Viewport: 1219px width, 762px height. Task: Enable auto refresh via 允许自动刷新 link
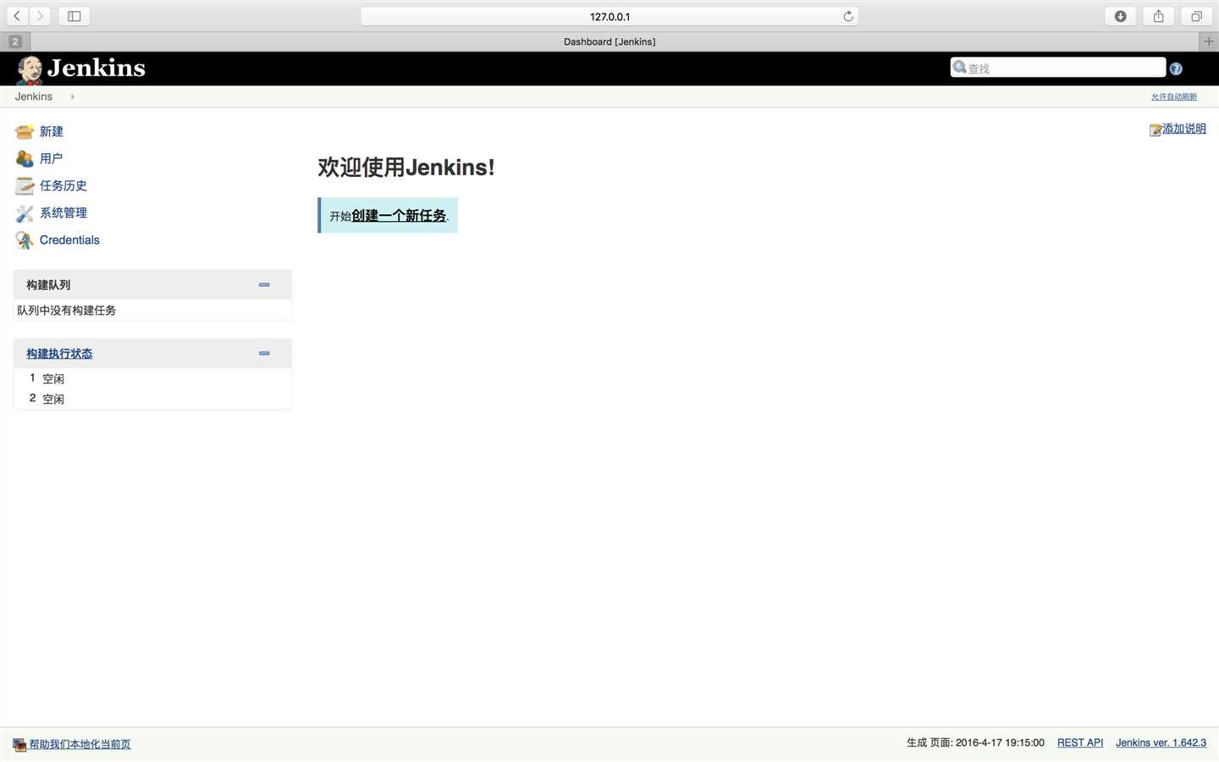(x=1174, y=97)
